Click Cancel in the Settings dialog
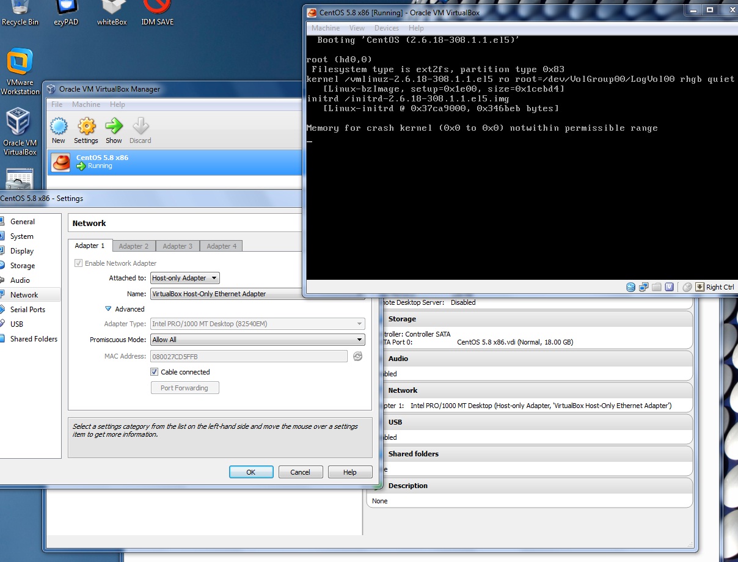 point(301,472)
